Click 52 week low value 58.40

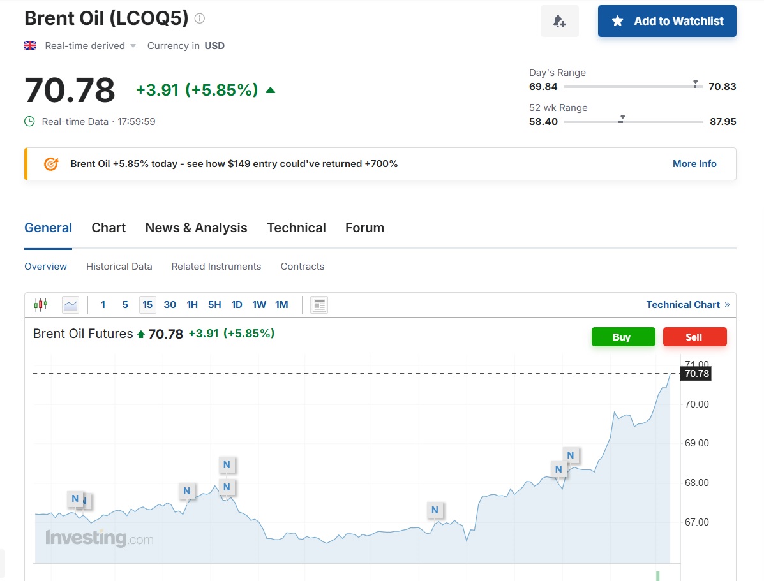[x=543, y=121]
